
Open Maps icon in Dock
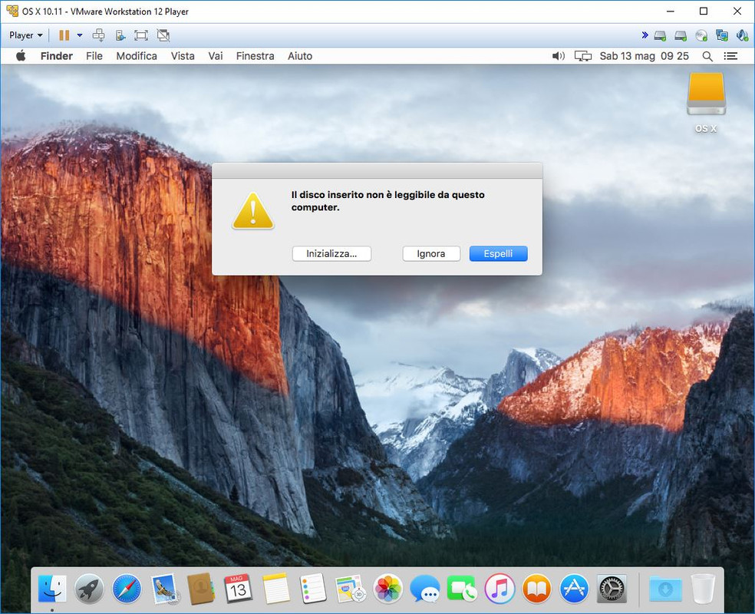(x=351, y=588)
